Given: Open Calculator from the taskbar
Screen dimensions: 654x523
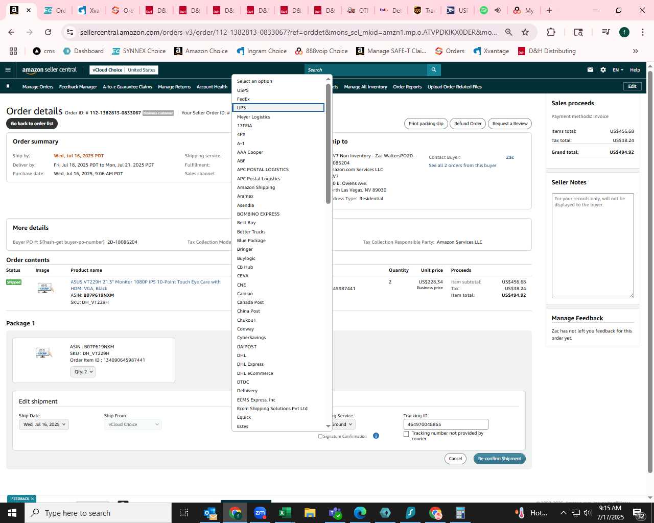Looking at the screenshot, I should point(460,513).
